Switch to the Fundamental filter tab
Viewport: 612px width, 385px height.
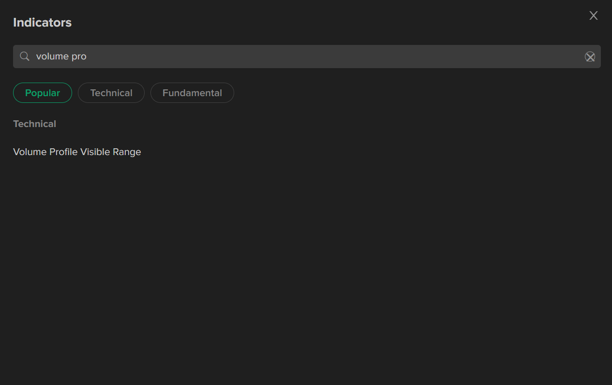192,93
